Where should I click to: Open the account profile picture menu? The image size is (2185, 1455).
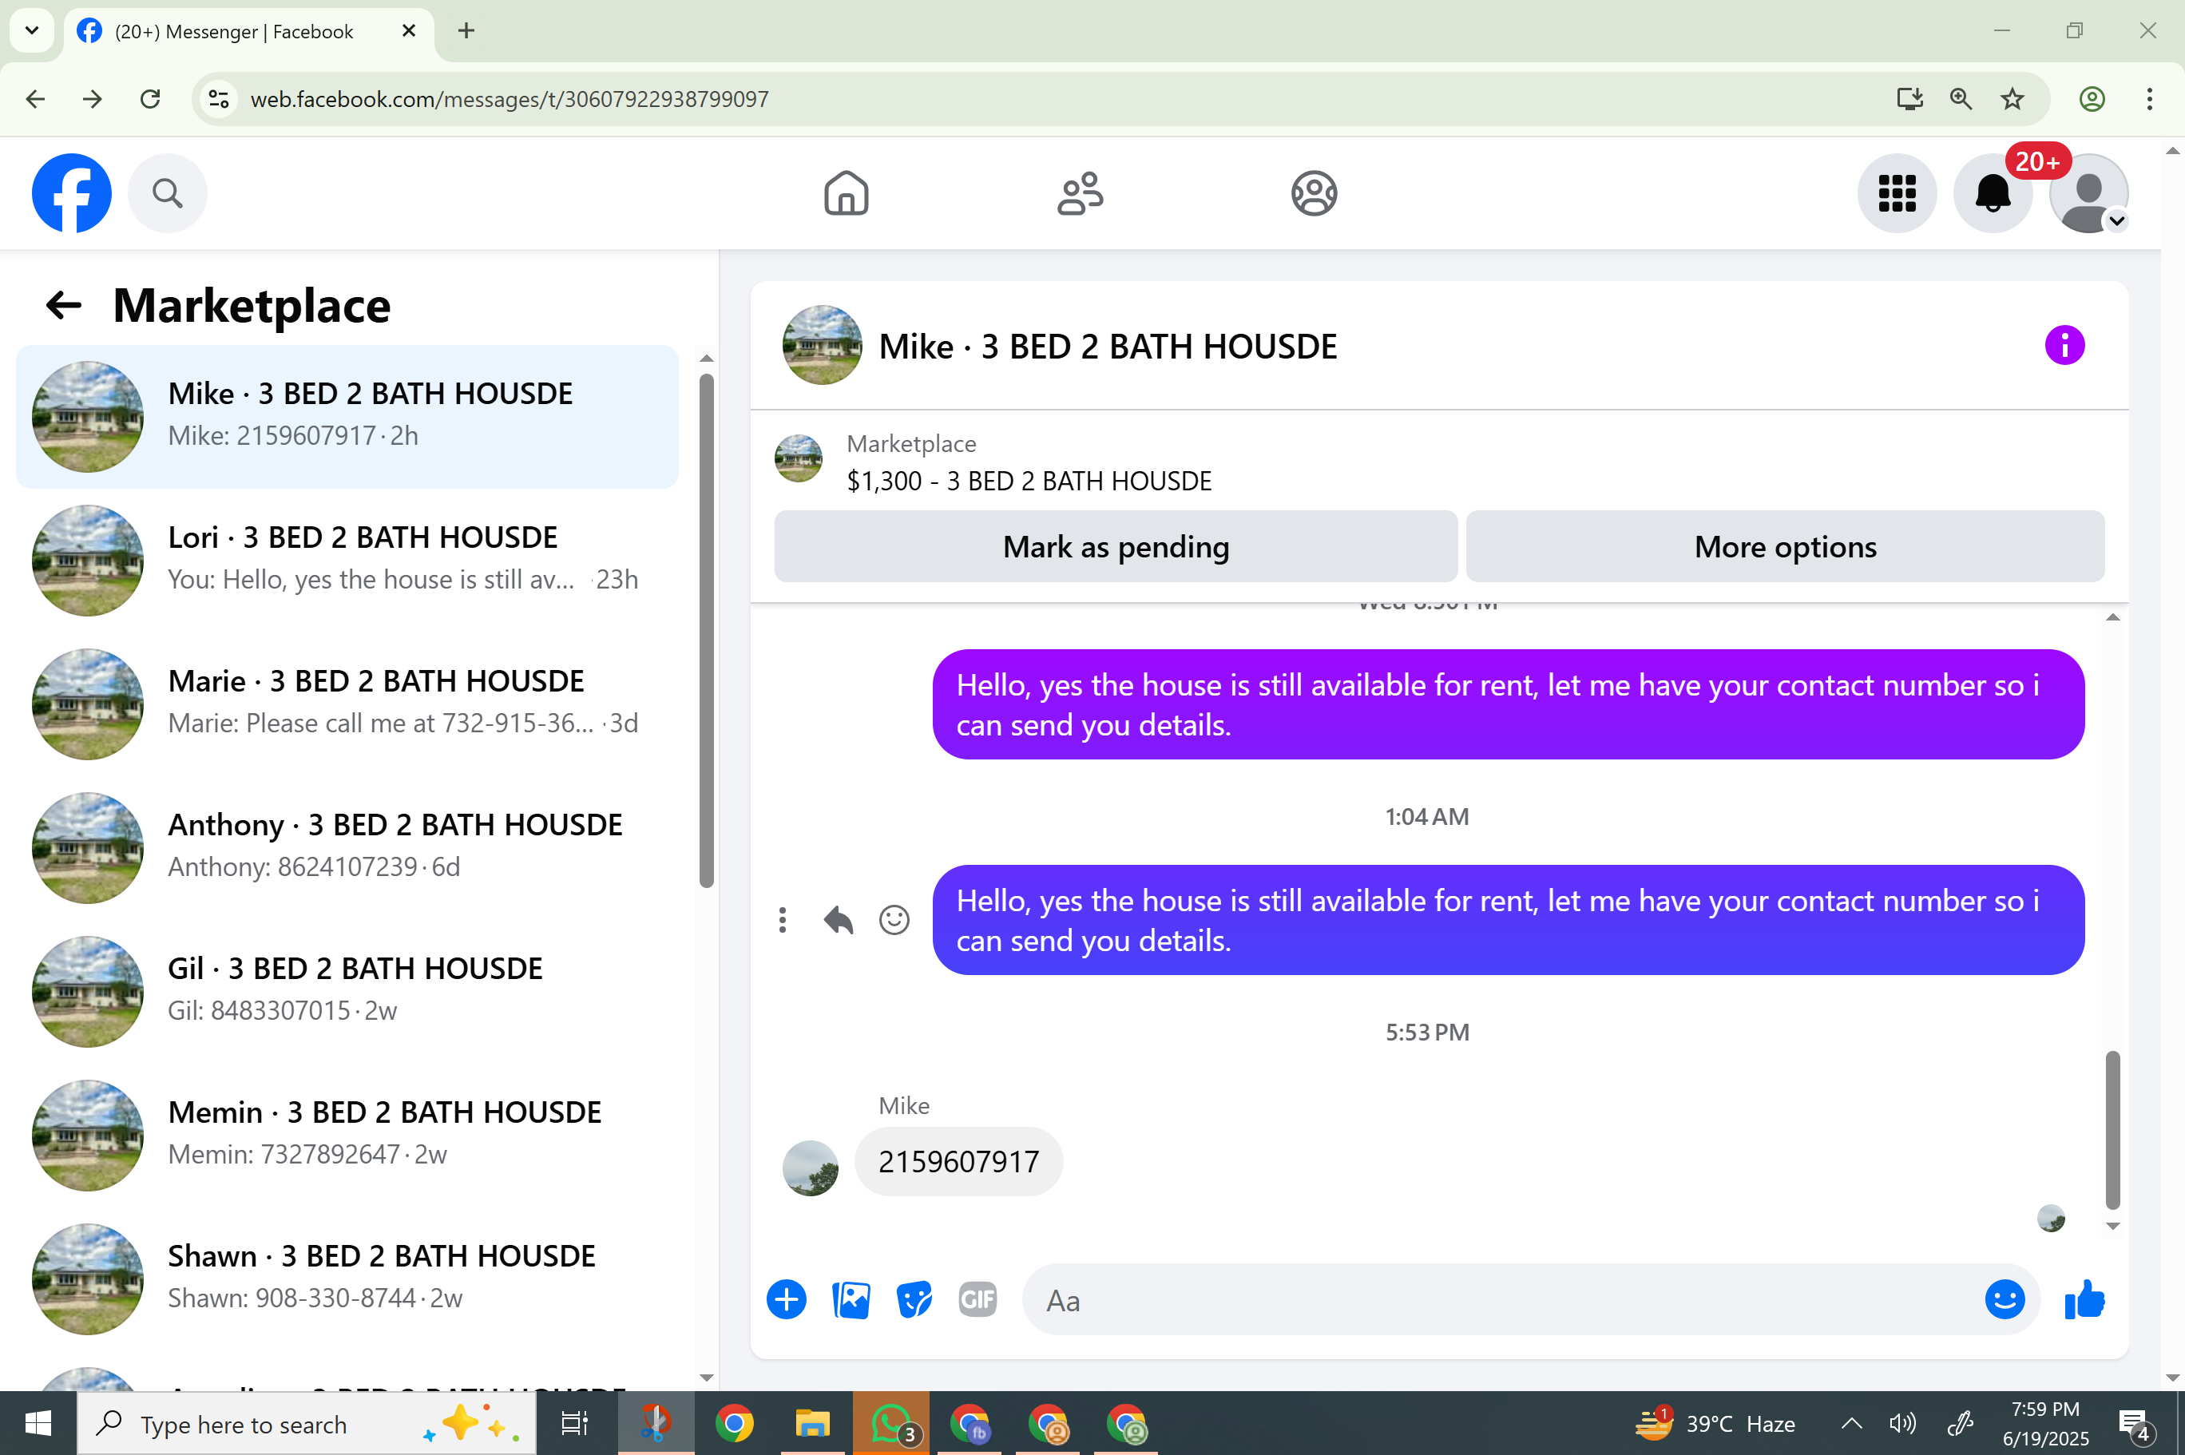(x=2088, y=193)
